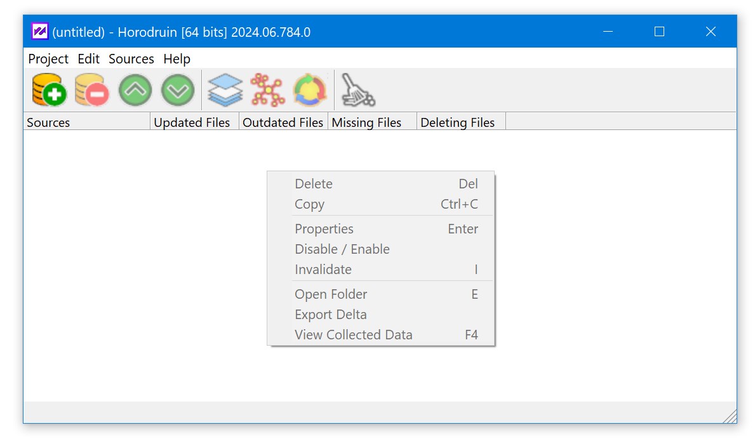The width and height of the screenshot is (755, 444).
Task: Choose Export Delta in context menu
Action: [330, 315]
